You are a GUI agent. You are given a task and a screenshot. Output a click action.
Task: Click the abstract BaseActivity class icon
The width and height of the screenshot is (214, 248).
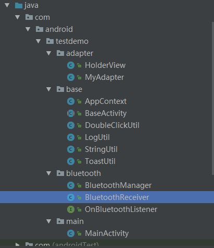pos(71,113)
